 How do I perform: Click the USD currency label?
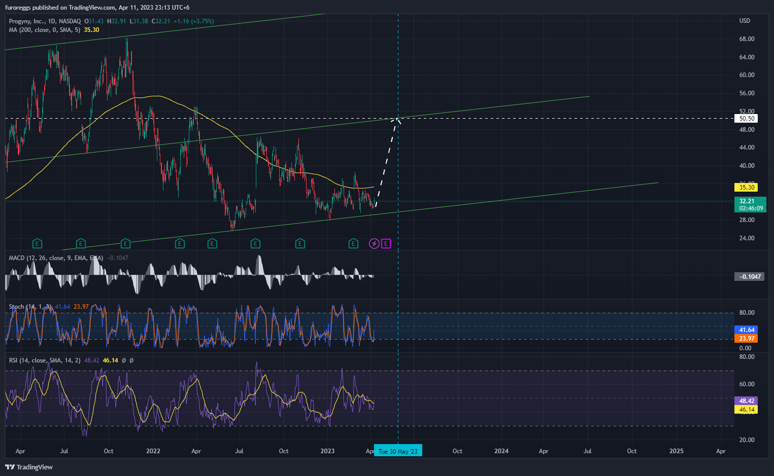pyautogui.click(x=745, y=21)
